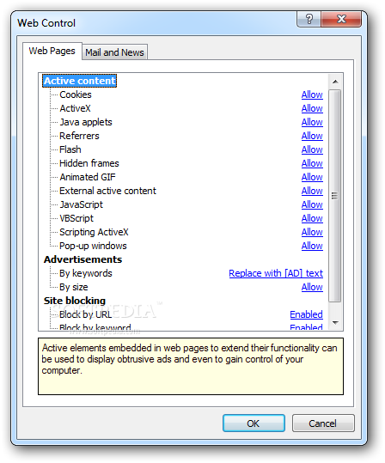Select the Referrers entry
The image size is (385, 463).
(x=79, y=136)
